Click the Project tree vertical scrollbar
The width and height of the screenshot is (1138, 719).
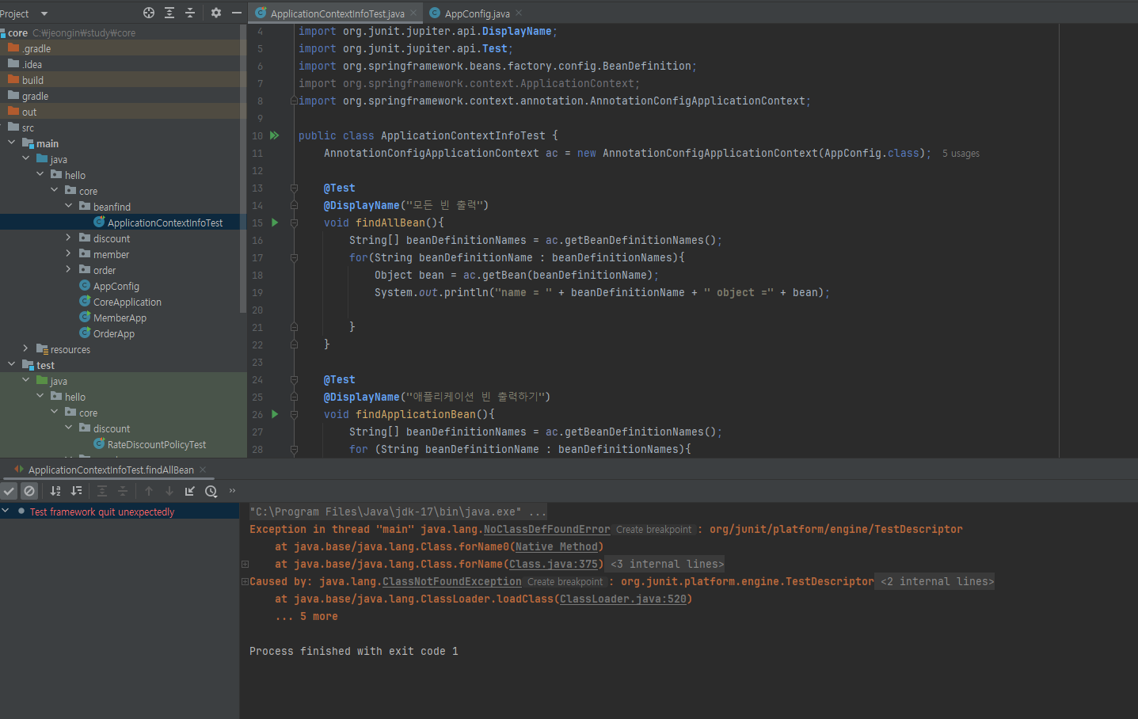coord(243,166)
